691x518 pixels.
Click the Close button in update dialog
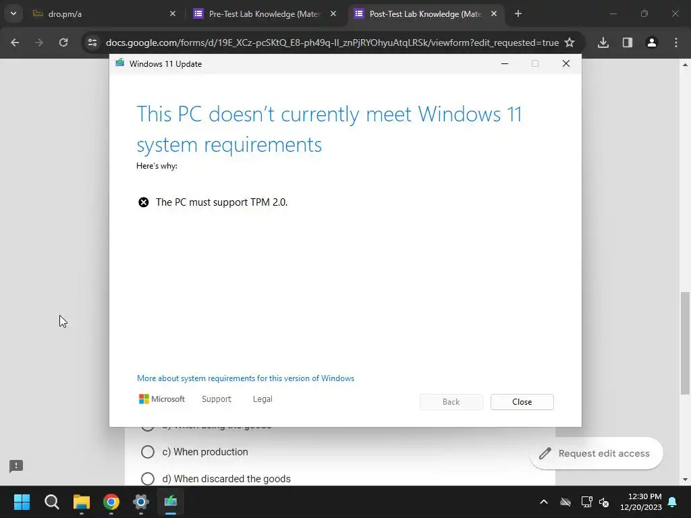522,402
